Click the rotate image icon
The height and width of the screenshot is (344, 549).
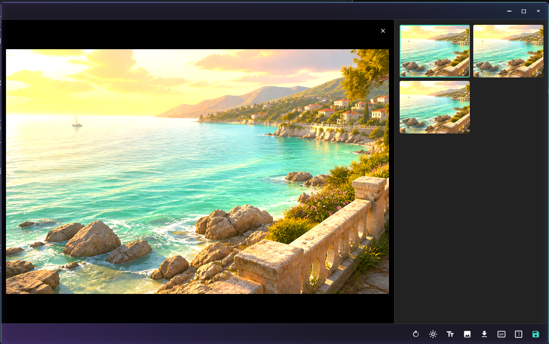pos(415,334)
